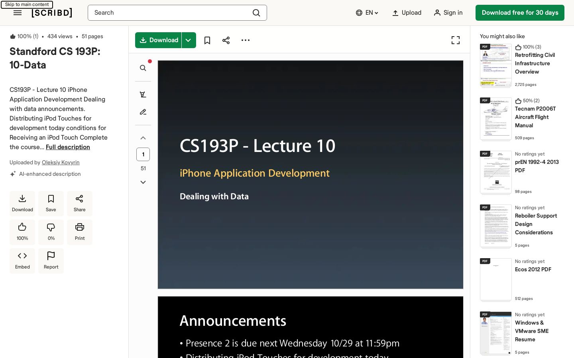Open uploader Oleksiy Kovyrin profile
Viewport: 574px width, 358px height.
[61, 162]
